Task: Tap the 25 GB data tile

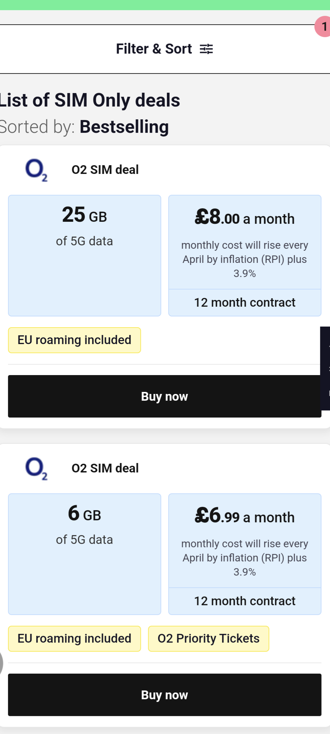Action: (x=85, y=255)
